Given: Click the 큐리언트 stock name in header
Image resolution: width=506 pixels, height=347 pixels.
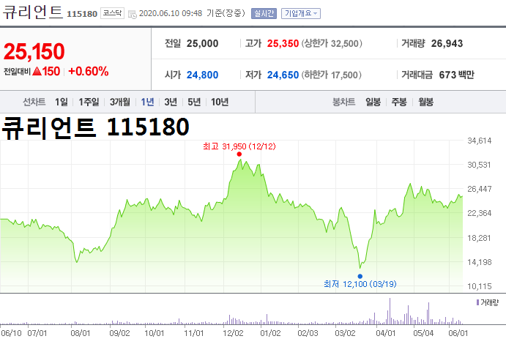Looking at the screenshot, I should point(33,12).
